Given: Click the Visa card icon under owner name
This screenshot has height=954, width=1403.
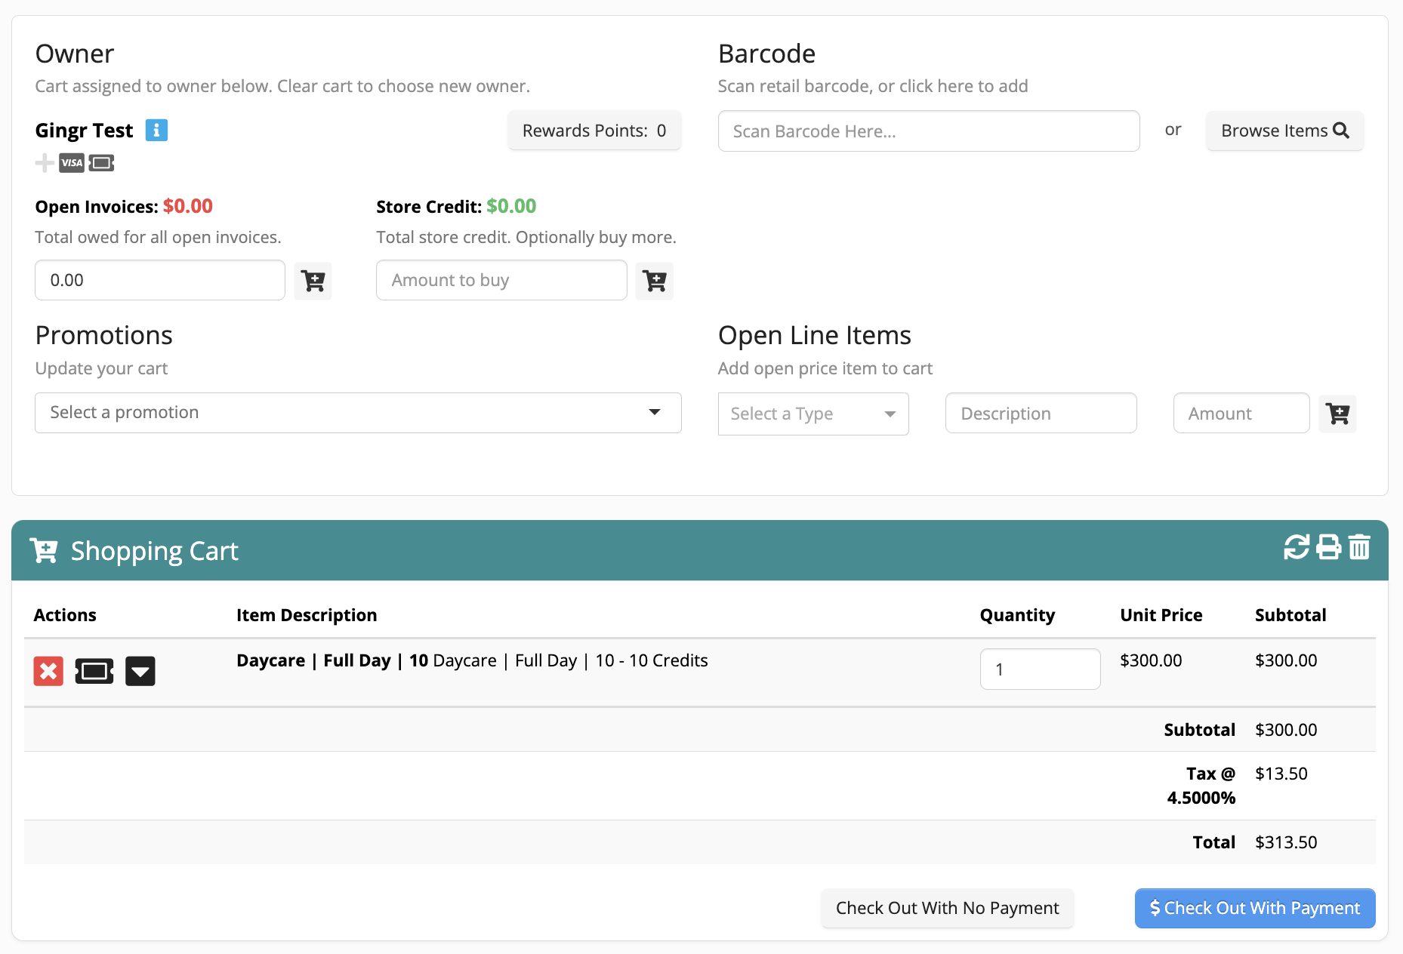Looking at the screenshot, I should (72, 163).
